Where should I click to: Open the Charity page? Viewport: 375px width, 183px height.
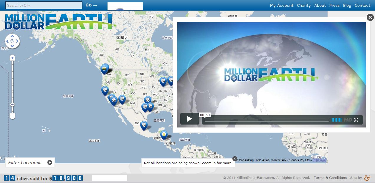tap(304, 5)
